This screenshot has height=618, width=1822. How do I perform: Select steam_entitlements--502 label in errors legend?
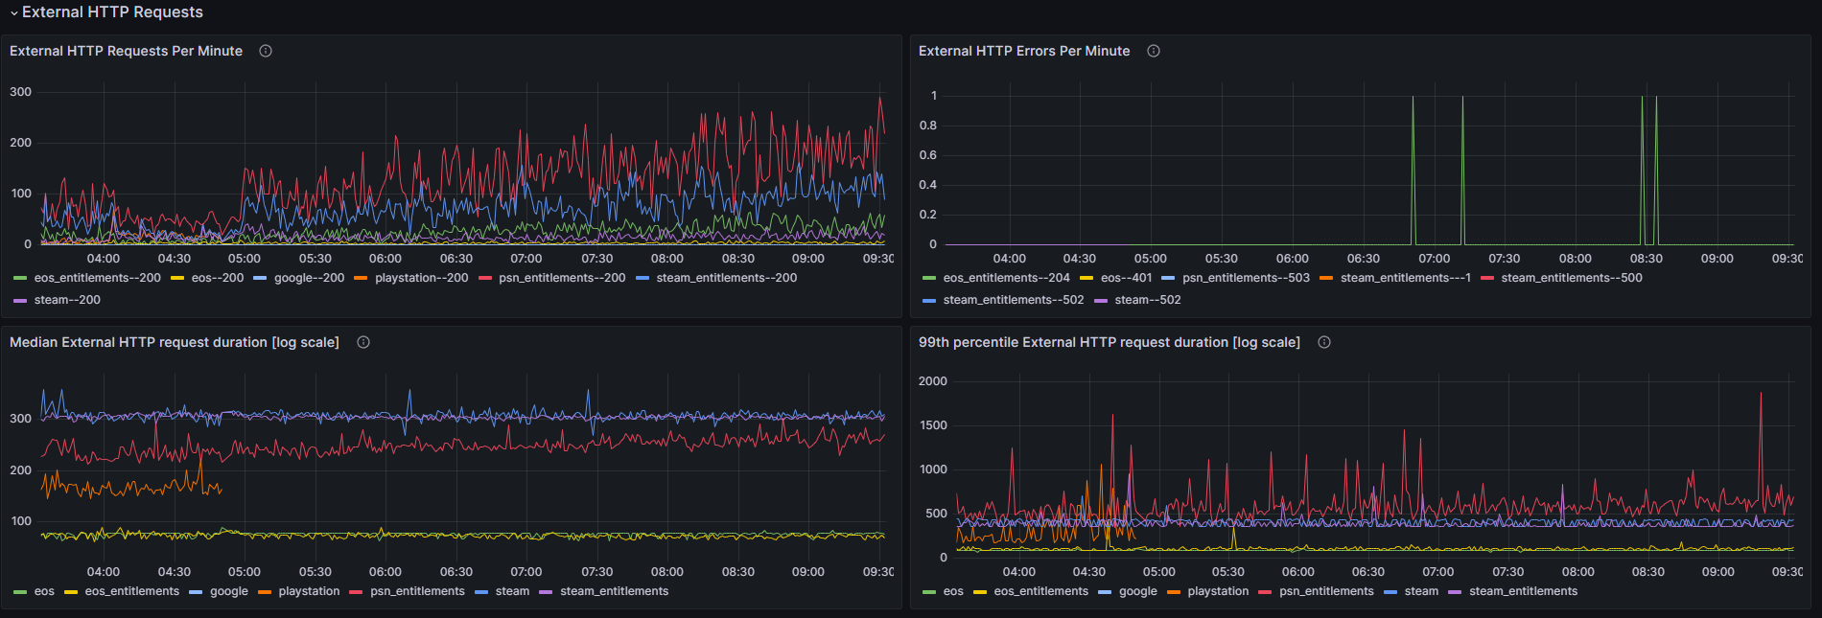point(1013,300)
